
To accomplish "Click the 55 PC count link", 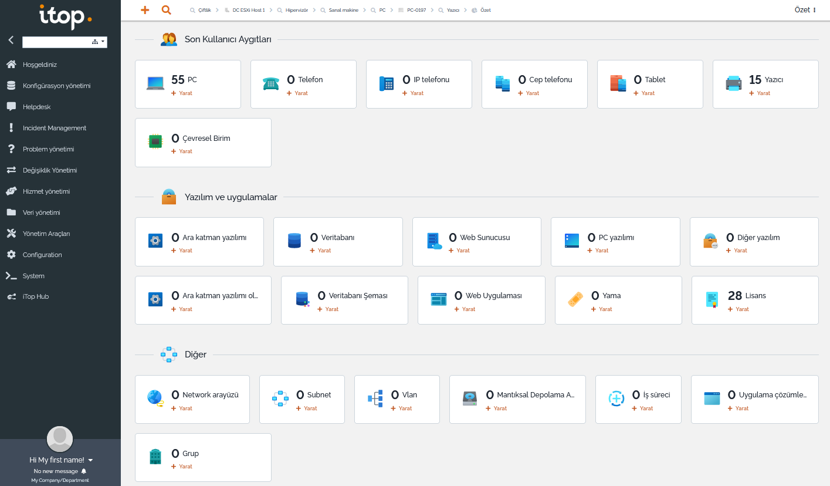I will click(184, 79).
